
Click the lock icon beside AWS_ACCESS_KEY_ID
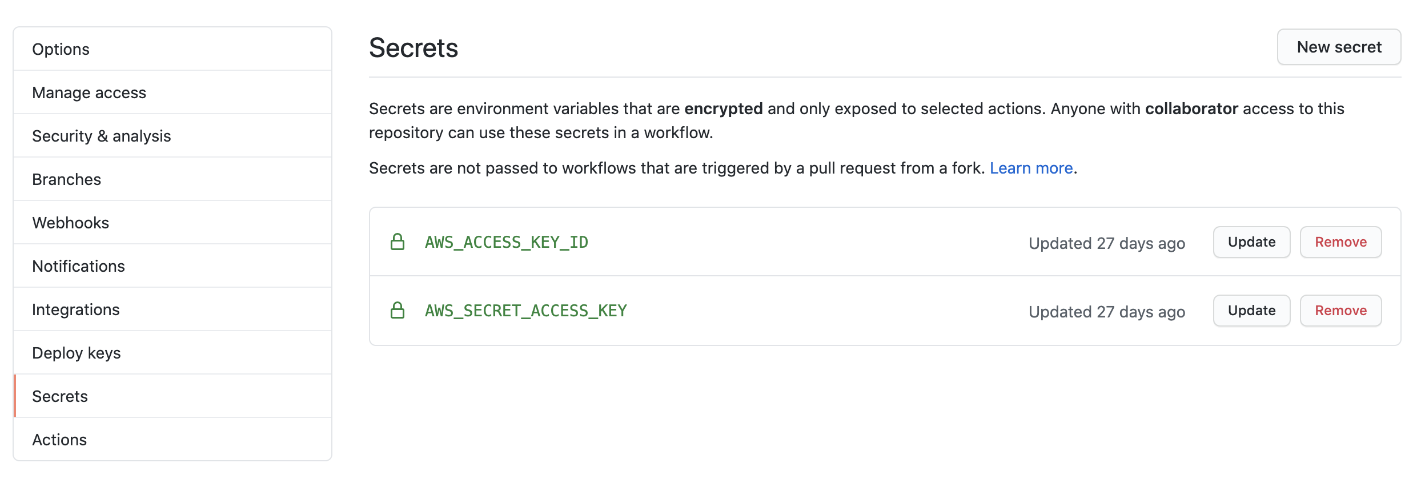[x=398, y=242]
